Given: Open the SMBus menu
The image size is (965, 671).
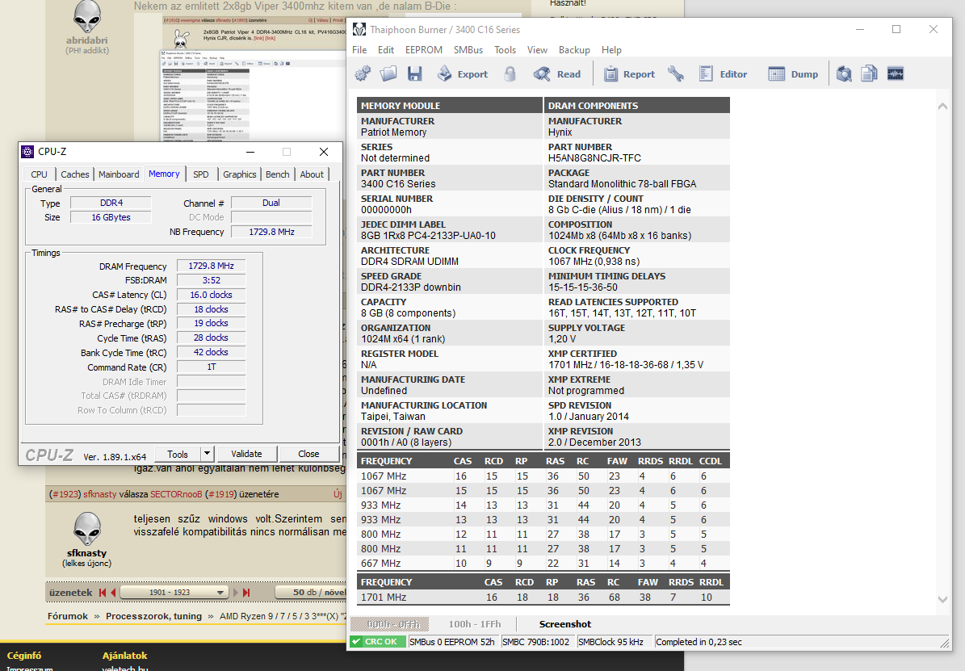Looking at the screenshot, I should (468, 50).
